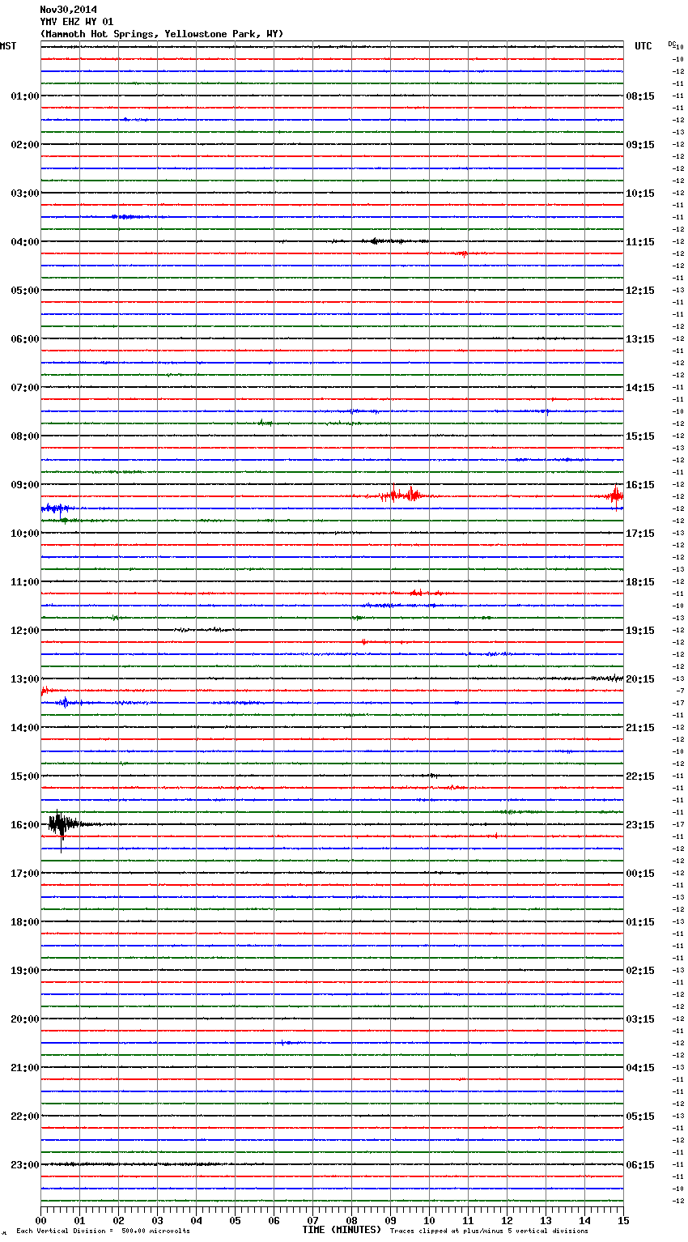Viewport: 688px width, 1242px height.
Task: Click the 14:15 UTC time label
Action: pyautogui.click(x=640, y=388)
